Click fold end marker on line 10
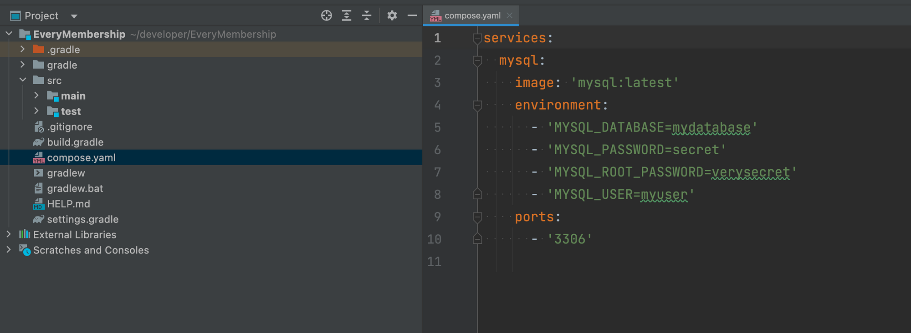911x333 pixels. (477, 239)
